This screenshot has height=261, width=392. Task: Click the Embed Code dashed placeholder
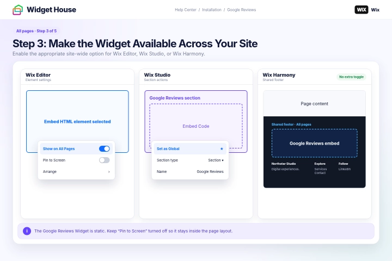tap(196, 126)
